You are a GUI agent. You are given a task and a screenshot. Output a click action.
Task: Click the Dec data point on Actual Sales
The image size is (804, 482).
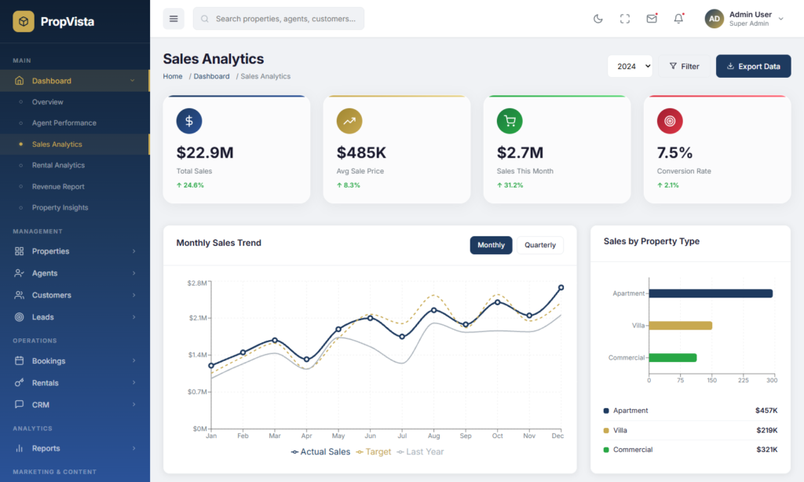coord(561,287)
